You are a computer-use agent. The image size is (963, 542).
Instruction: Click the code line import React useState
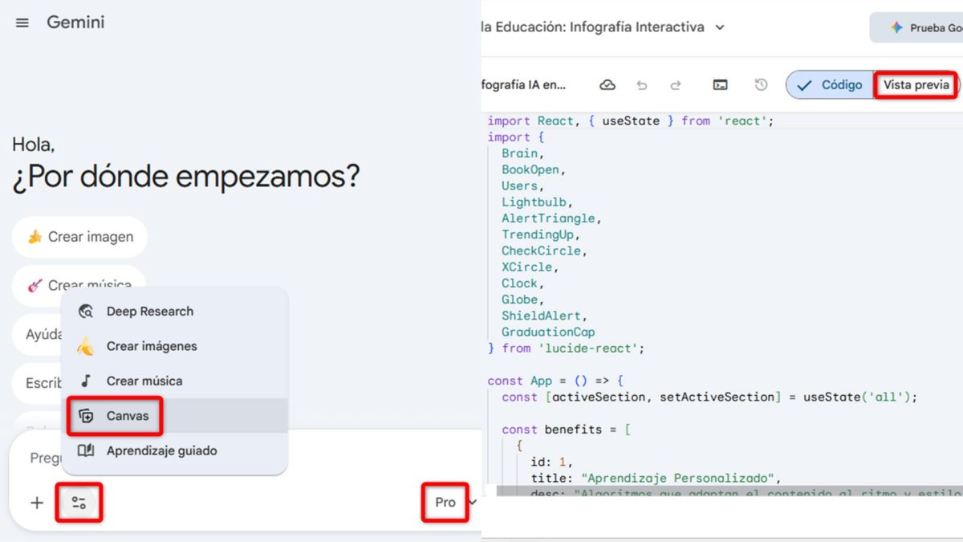(x=630, y=121)
